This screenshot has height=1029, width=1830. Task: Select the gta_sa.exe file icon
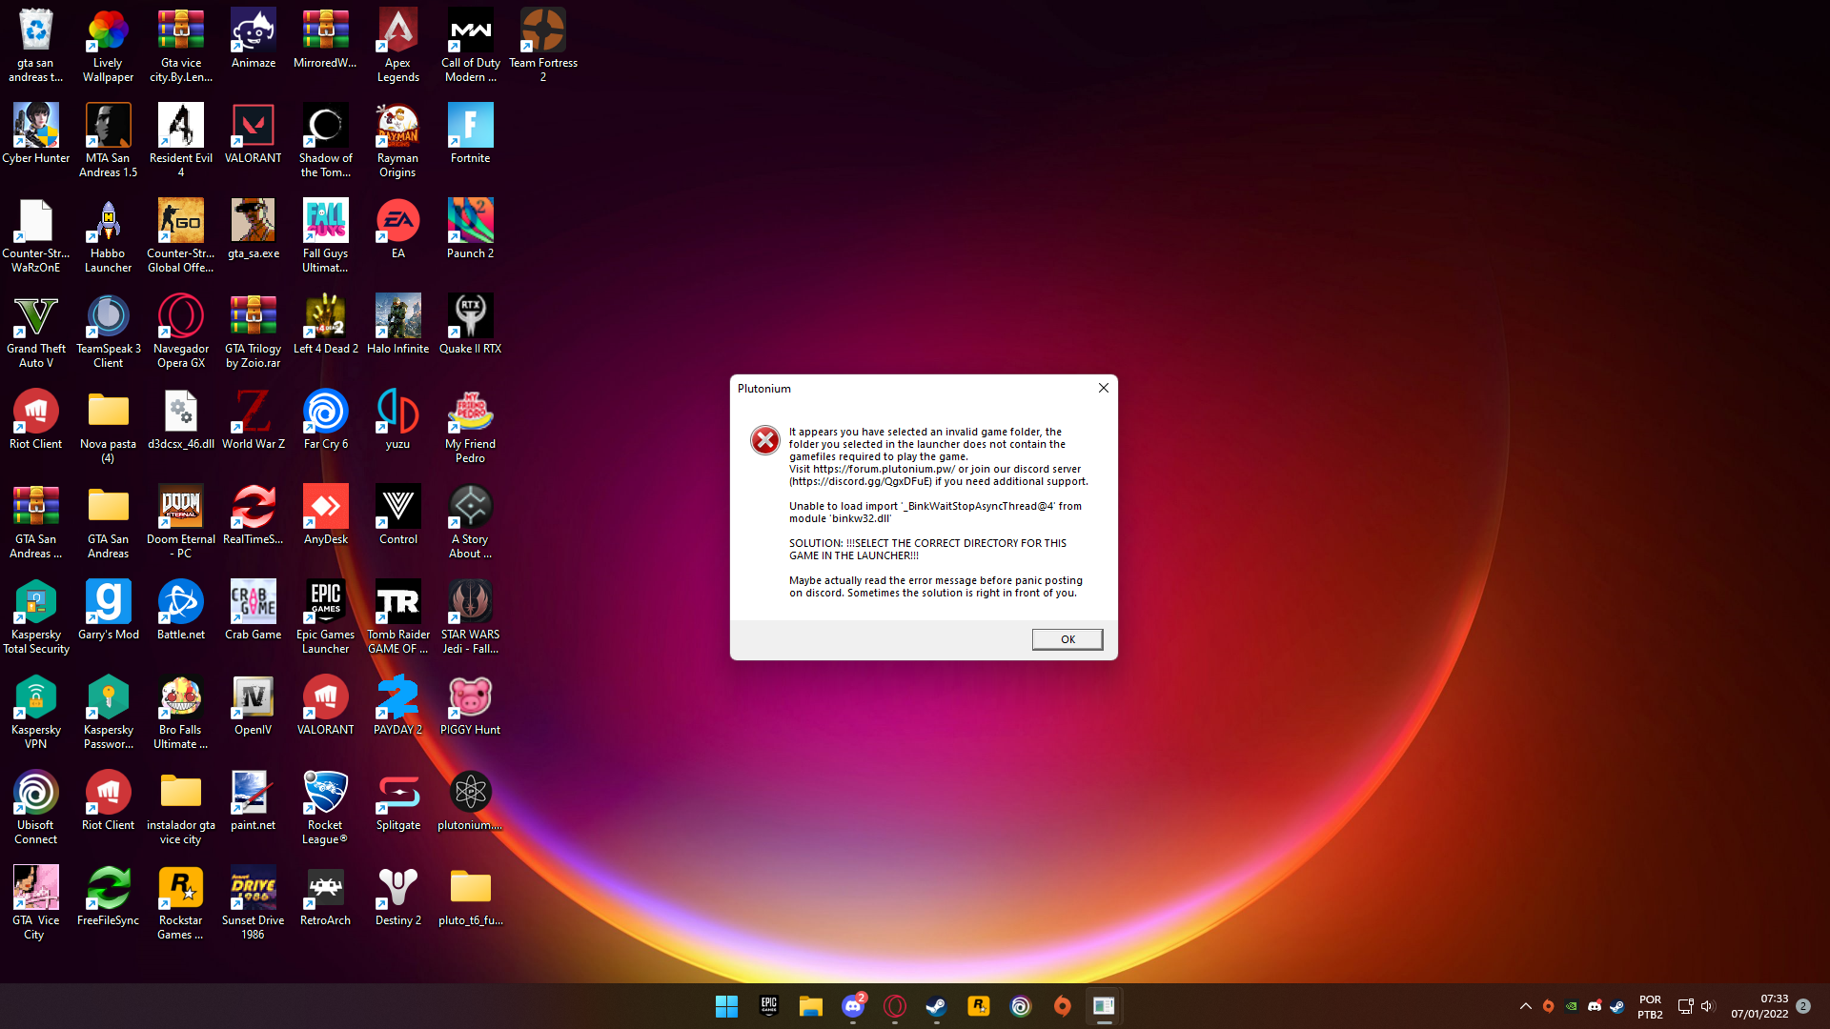point(254,229)
